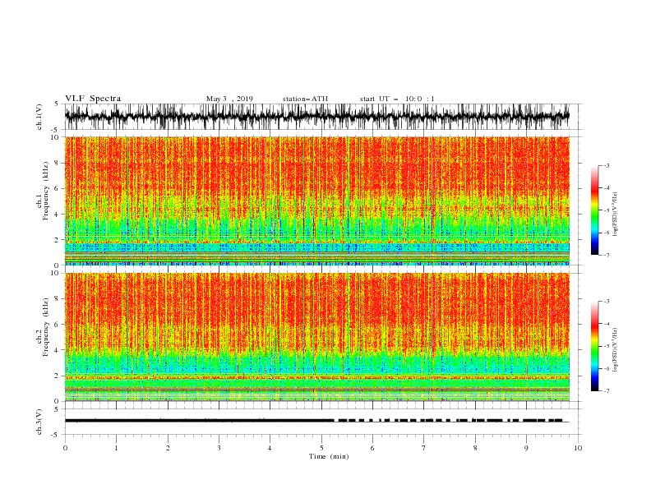Viewport: 651px width, 503px height.
Task: Click the ch.1 "Frequency (kHz)" axis label
Action: point(46,191)
